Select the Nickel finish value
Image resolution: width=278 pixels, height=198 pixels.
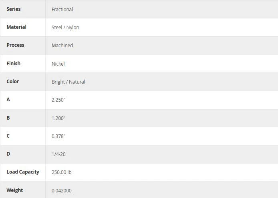58,64
